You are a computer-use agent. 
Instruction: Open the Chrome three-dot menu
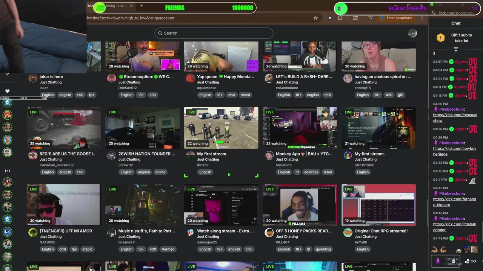point(422,18)
